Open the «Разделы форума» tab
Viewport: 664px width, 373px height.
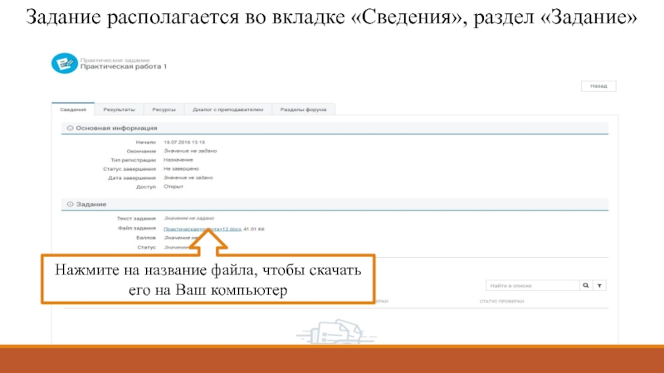pyautogui.click(x=304, y=109)
